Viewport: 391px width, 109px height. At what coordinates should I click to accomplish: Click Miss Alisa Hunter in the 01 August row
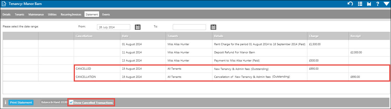178,44
